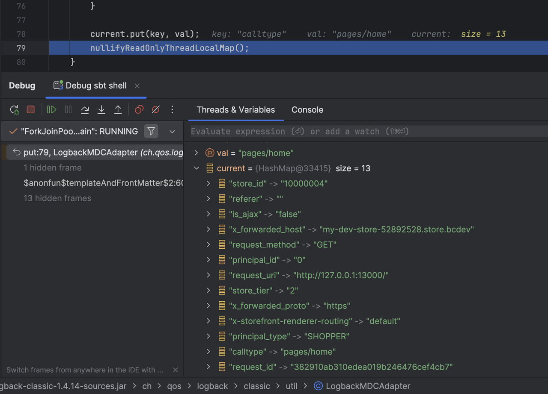Dismiss the Switch frames hint
Viewport: 548px width, 394px height.
click(x=175, y=370)
